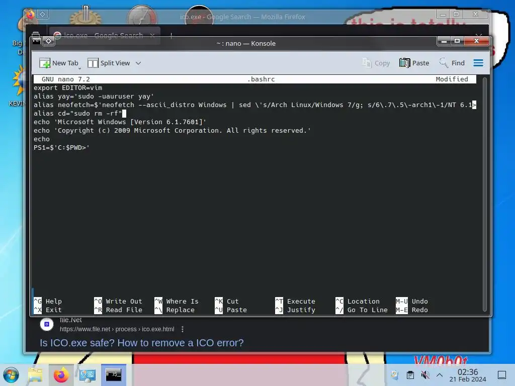This screenshot has height=386, width=515.
Task: Expand the Split View dropdown arrow
Action: [x=138, y=63]
